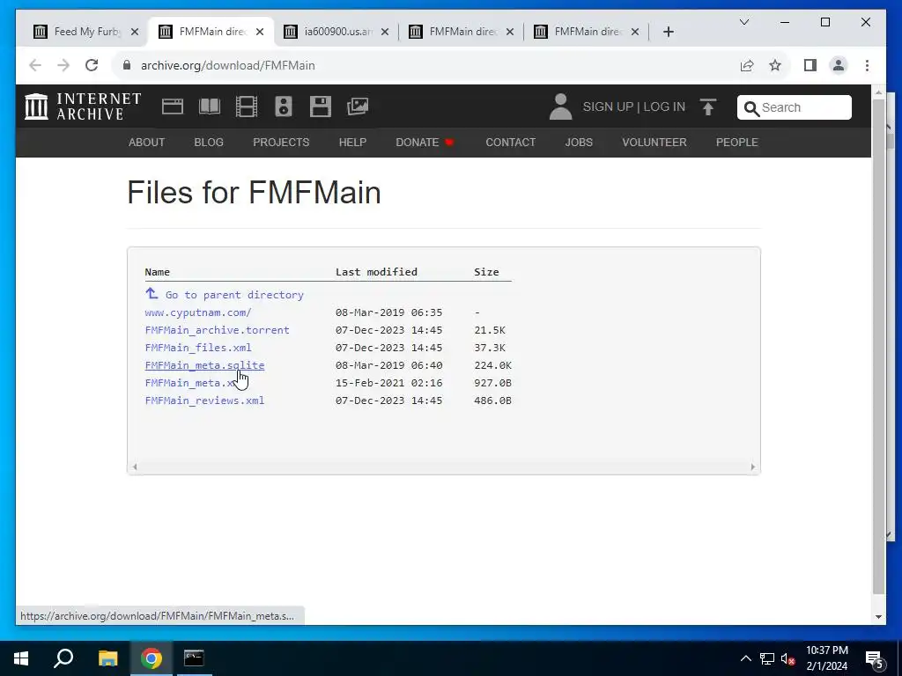Open the Texts book icon
This screenshot has width=902, height=676.
[x=210, y=107]
